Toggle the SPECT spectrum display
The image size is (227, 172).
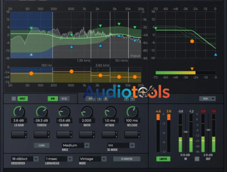click(x=23, y=99)
